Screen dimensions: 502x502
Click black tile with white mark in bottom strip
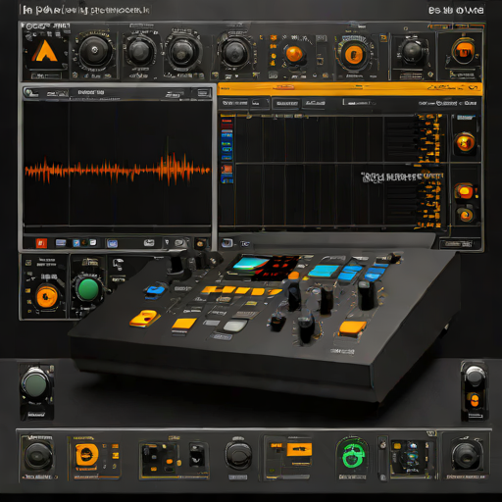(197, 454)
